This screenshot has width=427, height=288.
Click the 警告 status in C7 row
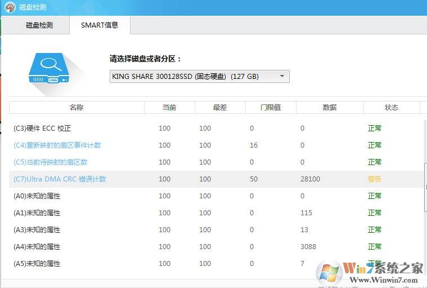374,179
